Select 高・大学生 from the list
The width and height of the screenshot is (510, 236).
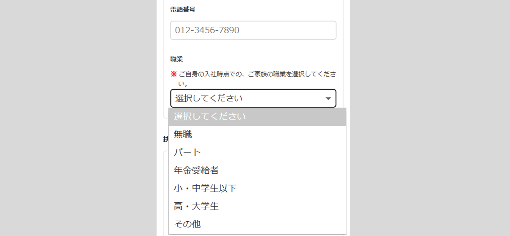pos(196,206)
